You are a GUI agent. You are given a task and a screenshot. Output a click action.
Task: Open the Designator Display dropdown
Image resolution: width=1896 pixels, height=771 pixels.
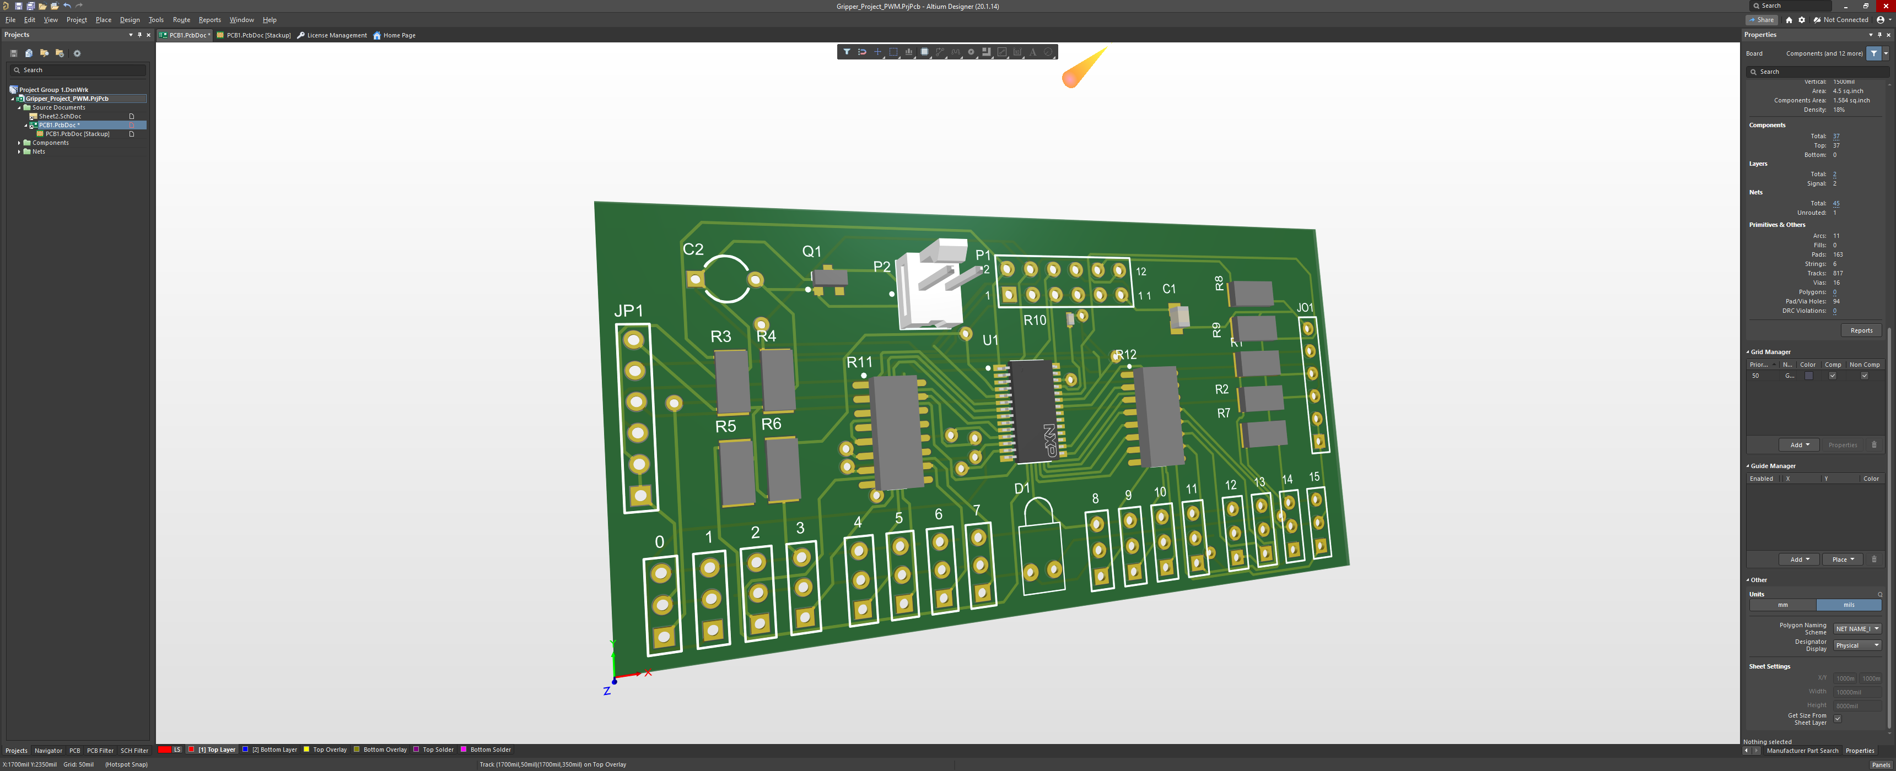coord(1858,645)
